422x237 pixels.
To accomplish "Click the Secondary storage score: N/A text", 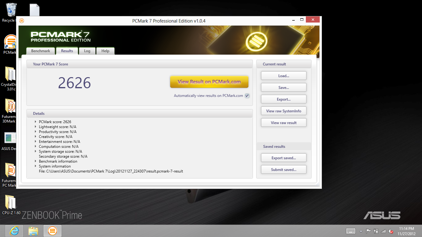I will point(63,156).
